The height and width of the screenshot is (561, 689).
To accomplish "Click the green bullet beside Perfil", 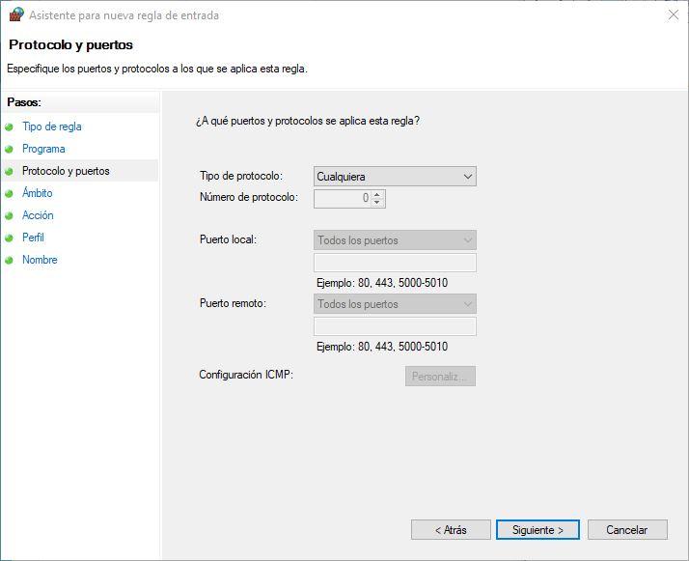I will pos(10,238).
